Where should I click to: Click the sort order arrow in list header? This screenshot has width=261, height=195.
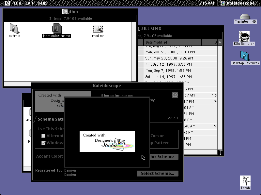coord(220,42)
